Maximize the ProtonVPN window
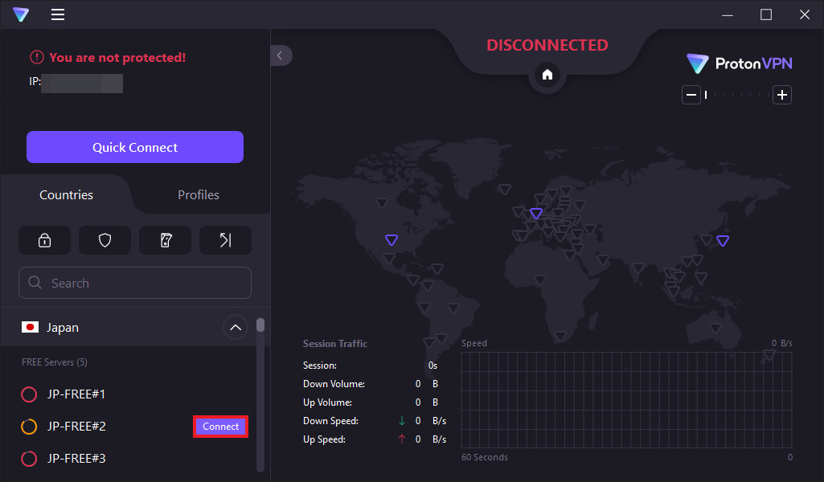 click(x=765, y=14)
